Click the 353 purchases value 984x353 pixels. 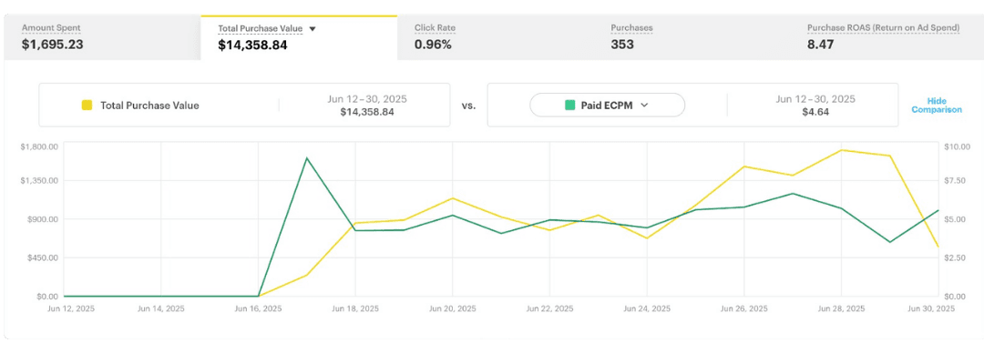click(622, 45)
